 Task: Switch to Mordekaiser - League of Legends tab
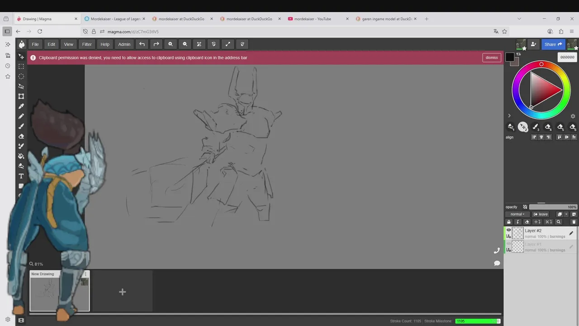click(x=115, y=19)
